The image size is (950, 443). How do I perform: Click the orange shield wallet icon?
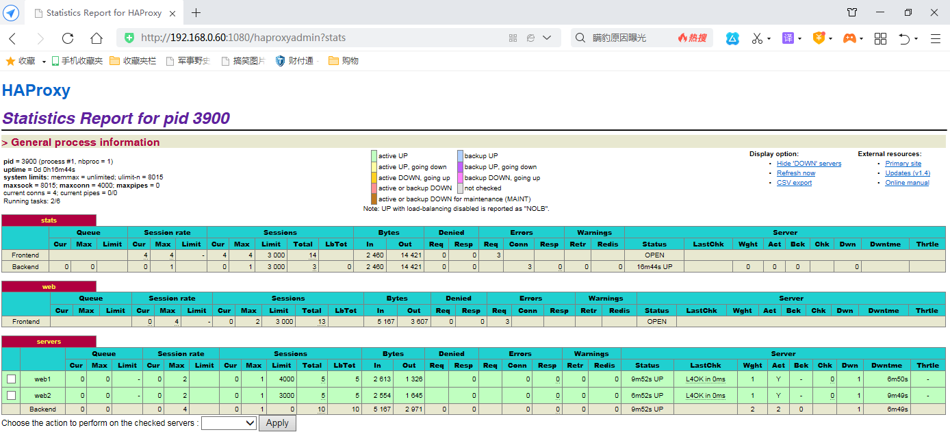click(819, 38)
